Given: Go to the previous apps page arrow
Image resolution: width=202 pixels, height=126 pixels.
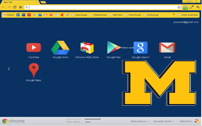Looking at the screenshot, I should [x=9, y=69].
